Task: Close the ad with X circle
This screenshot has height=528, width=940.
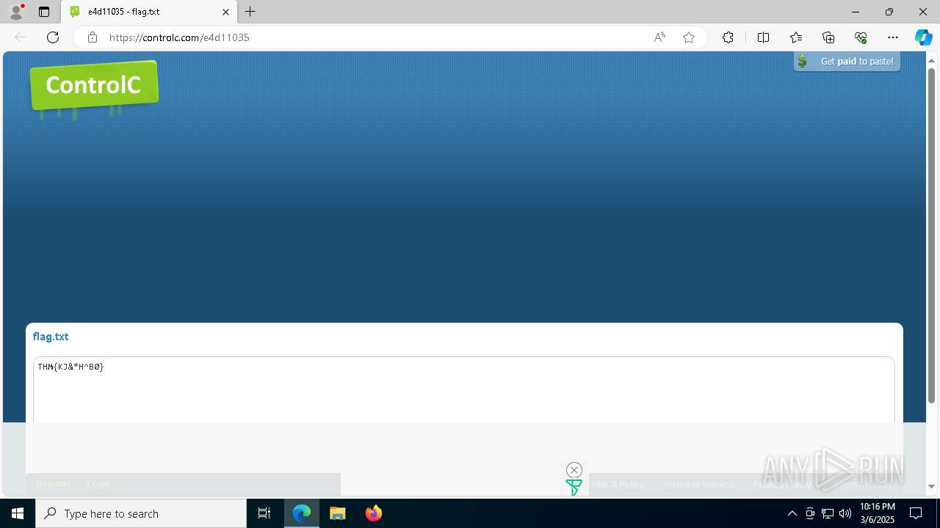Action: [574, 470]
